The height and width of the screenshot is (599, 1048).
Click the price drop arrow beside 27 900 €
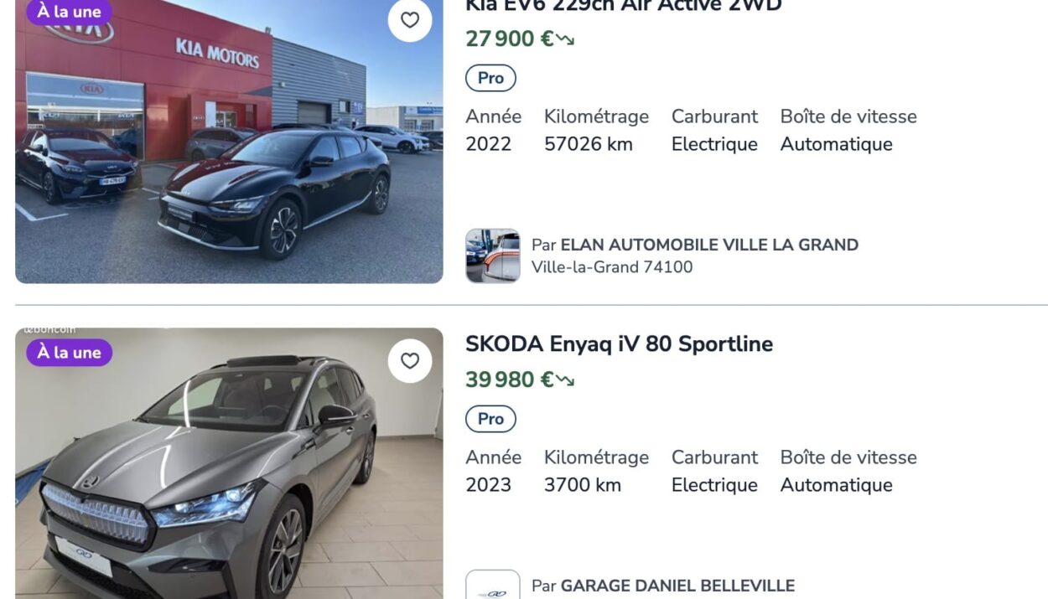[x=566, y=39]
